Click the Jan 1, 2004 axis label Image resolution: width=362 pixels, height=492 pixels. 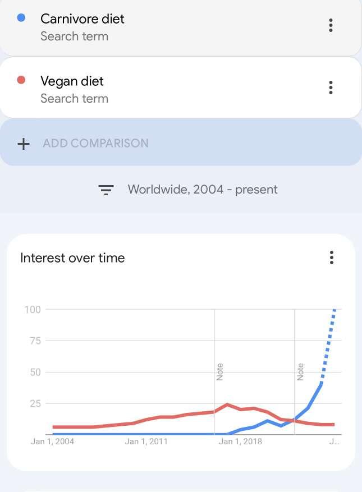(x=52, y=442)
